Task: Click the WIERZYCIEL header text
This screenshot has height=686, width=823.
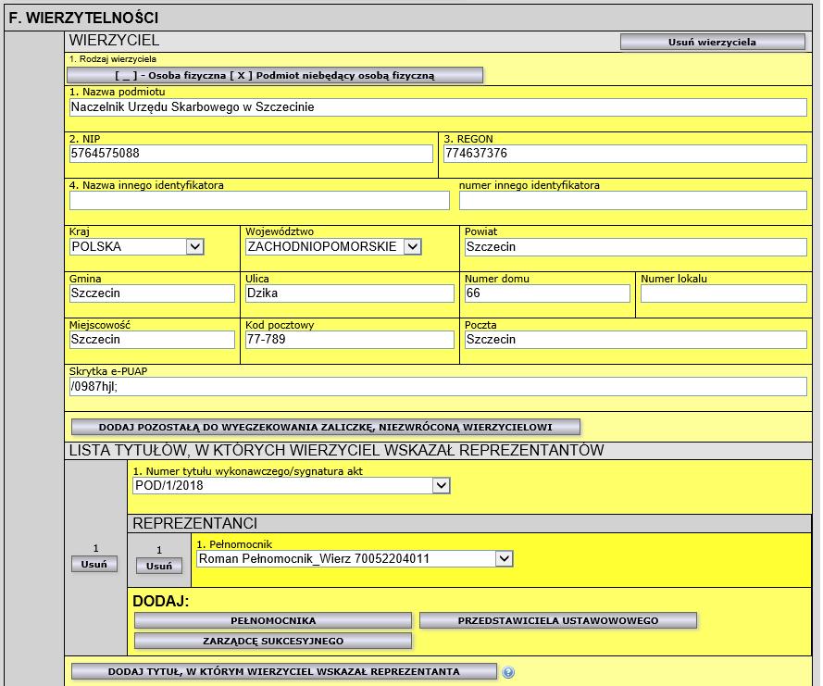Action: (114, 41)
